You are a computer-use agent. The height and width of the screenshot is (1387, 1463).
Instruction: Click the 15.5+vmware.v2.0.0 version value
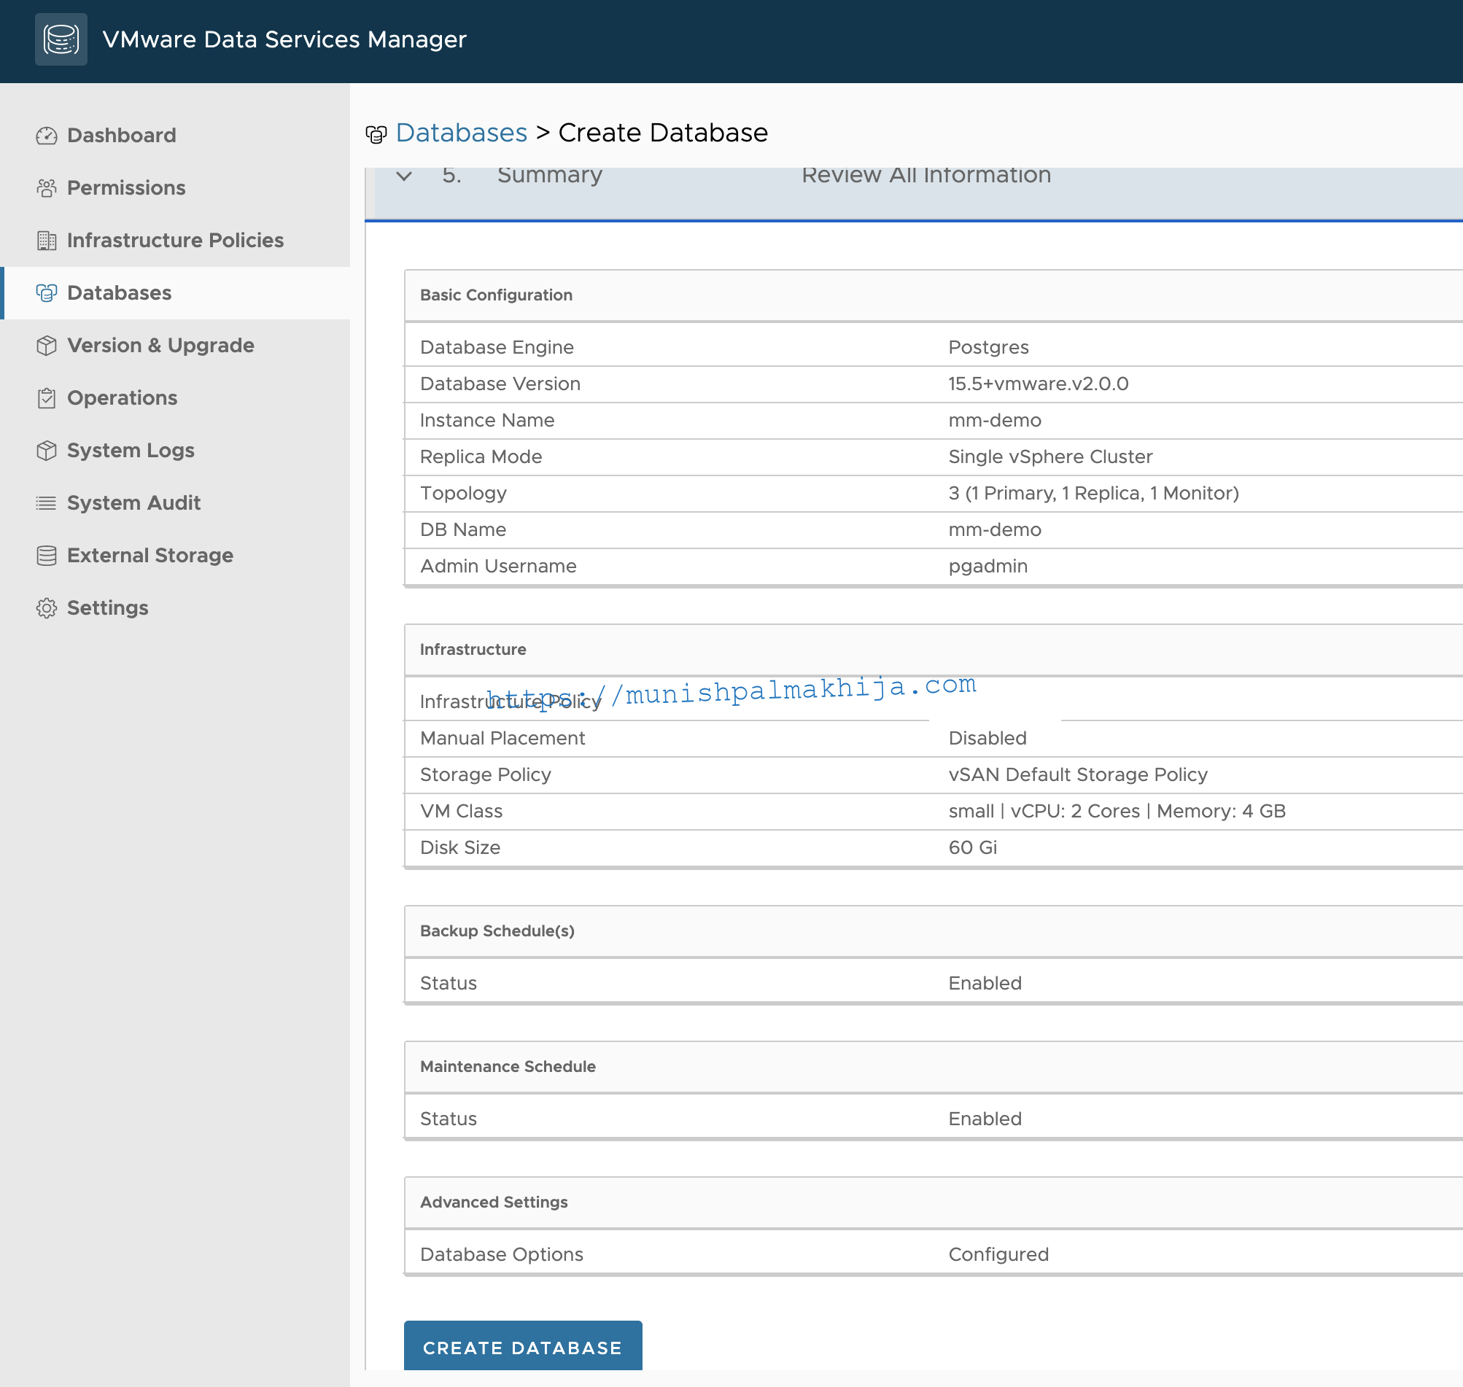(1038, 384)
